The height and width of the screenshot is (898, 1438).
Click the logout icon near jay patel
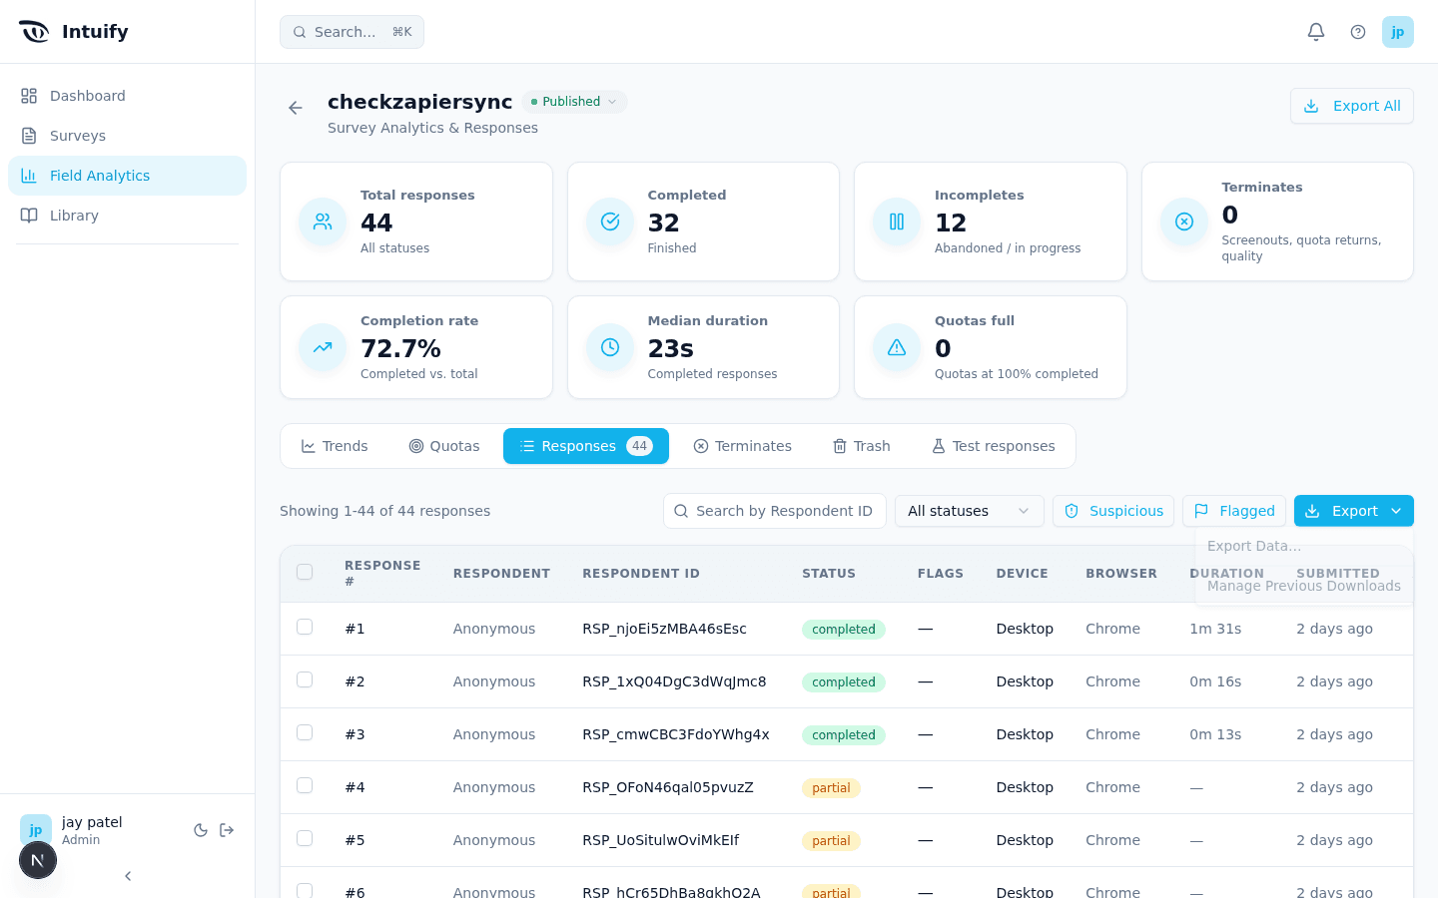pyautogui.click(x=227, y=830)
